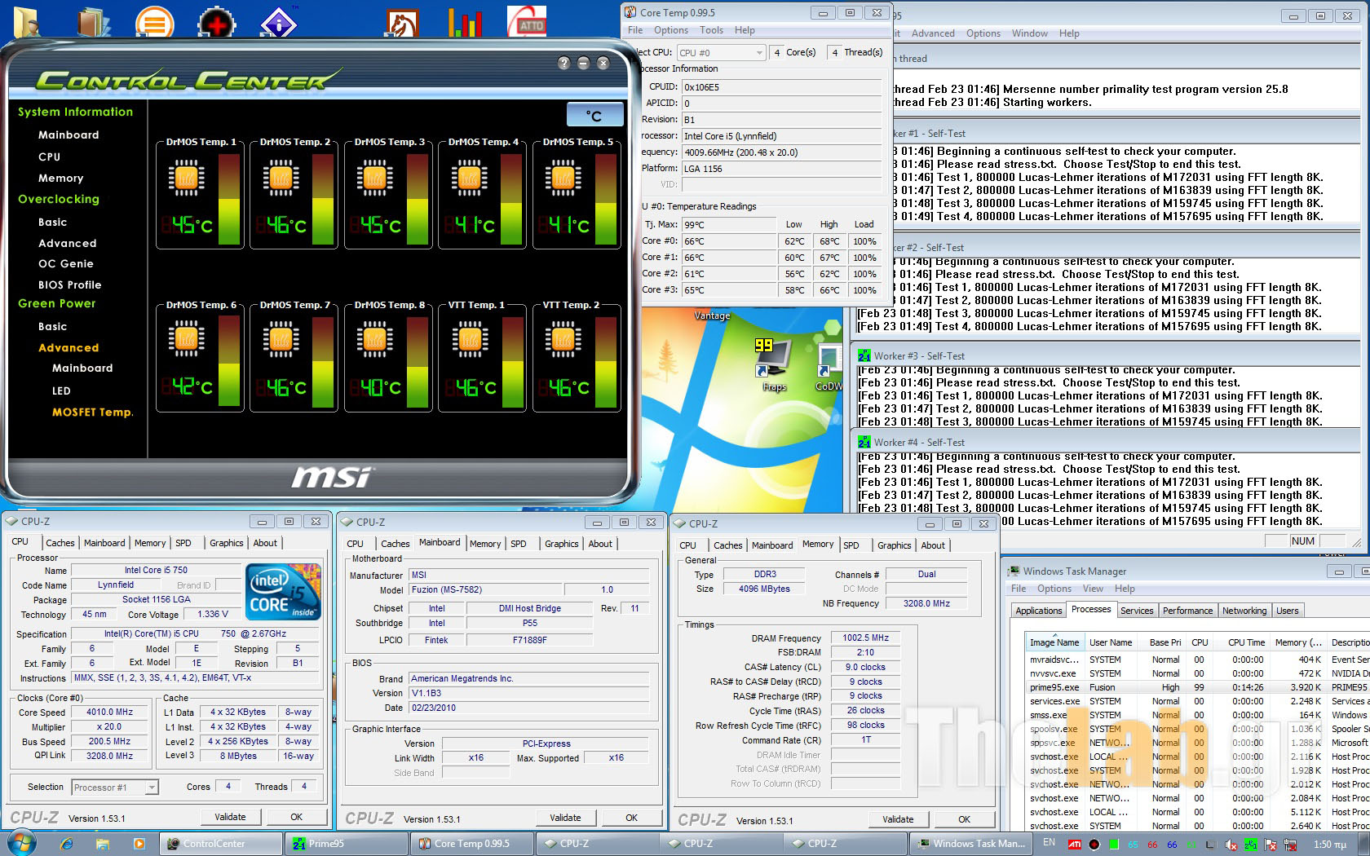
Task: Select BIOS Profile in Control Center sidebar
Action: click(x=70, y=285)
